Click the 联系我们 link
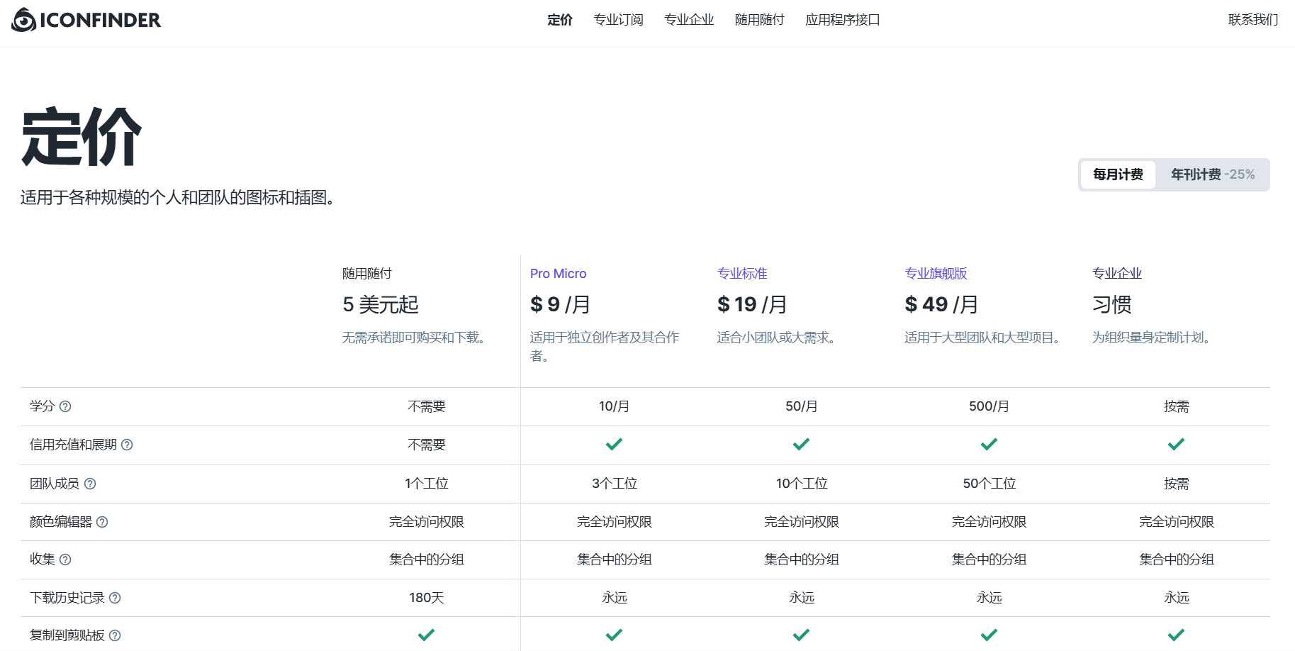Image resolution: width=1295 pixels, height=651 pixels. click(1253, 20)
